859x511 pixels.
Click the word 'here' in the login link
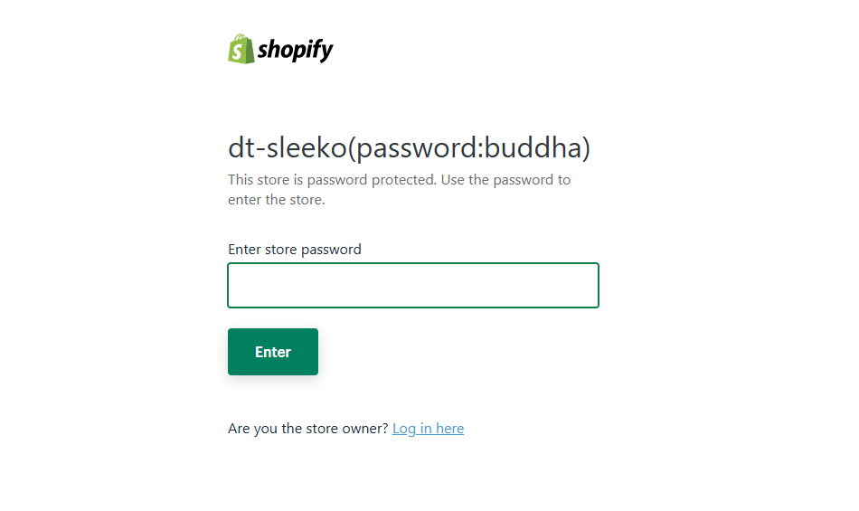[449, 429]
